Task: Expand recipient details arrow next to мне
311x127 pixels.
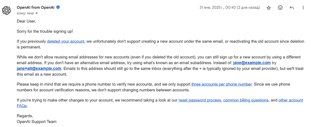Action: (x=37, y=13)
